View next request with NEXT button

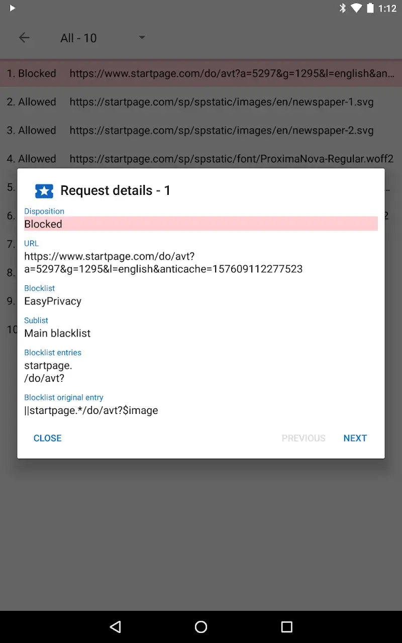[x=355, y=438]
